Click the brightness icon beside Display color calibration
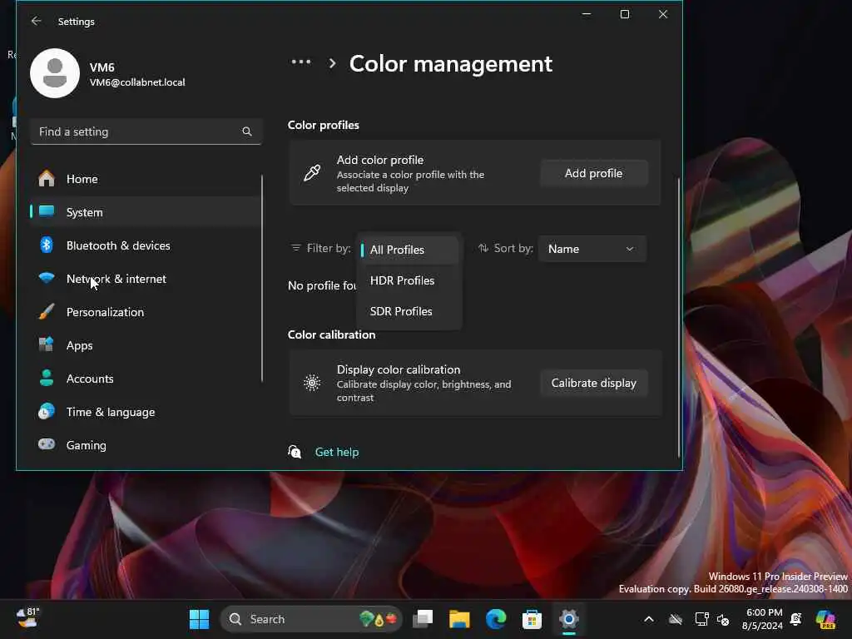 coord(312,383)
